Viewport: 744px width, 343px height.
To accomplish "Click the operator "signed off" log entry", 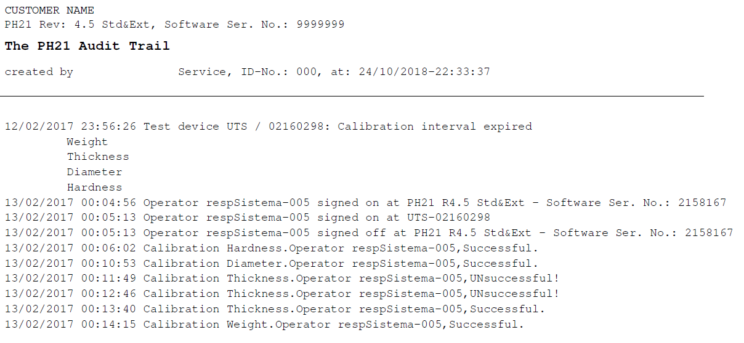I will 368,233.
